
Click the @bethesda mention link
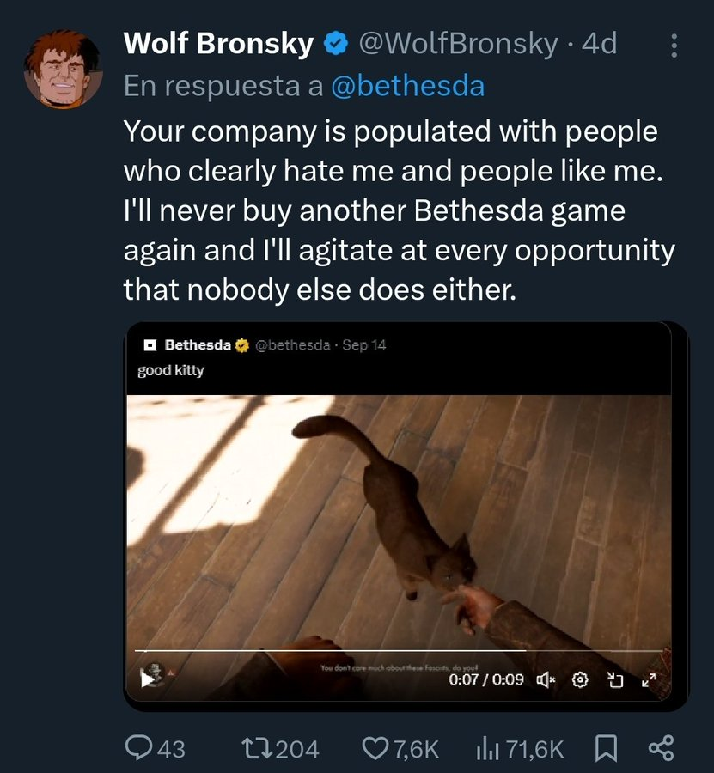407,86
